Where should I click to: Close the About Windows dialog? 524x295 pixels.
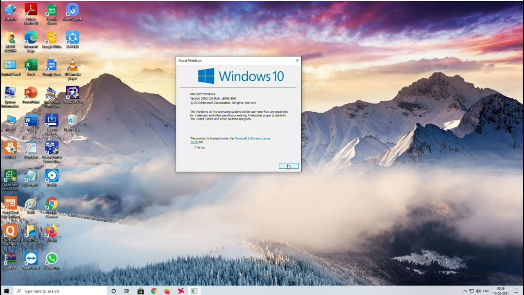(297, 60)
